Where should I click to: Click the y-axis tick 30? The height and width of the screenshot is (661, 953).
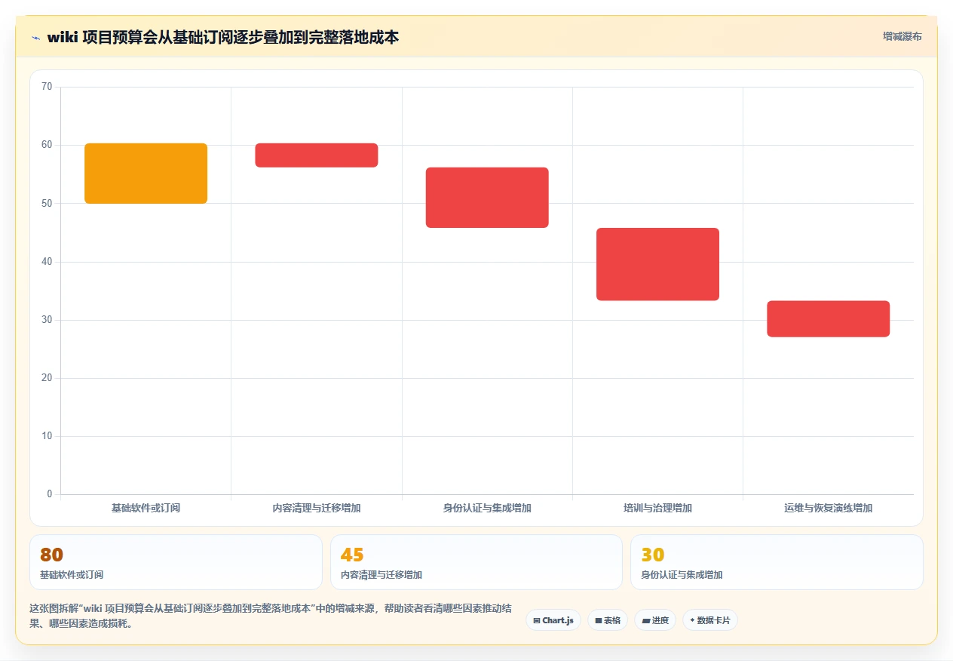coord(47,319)
